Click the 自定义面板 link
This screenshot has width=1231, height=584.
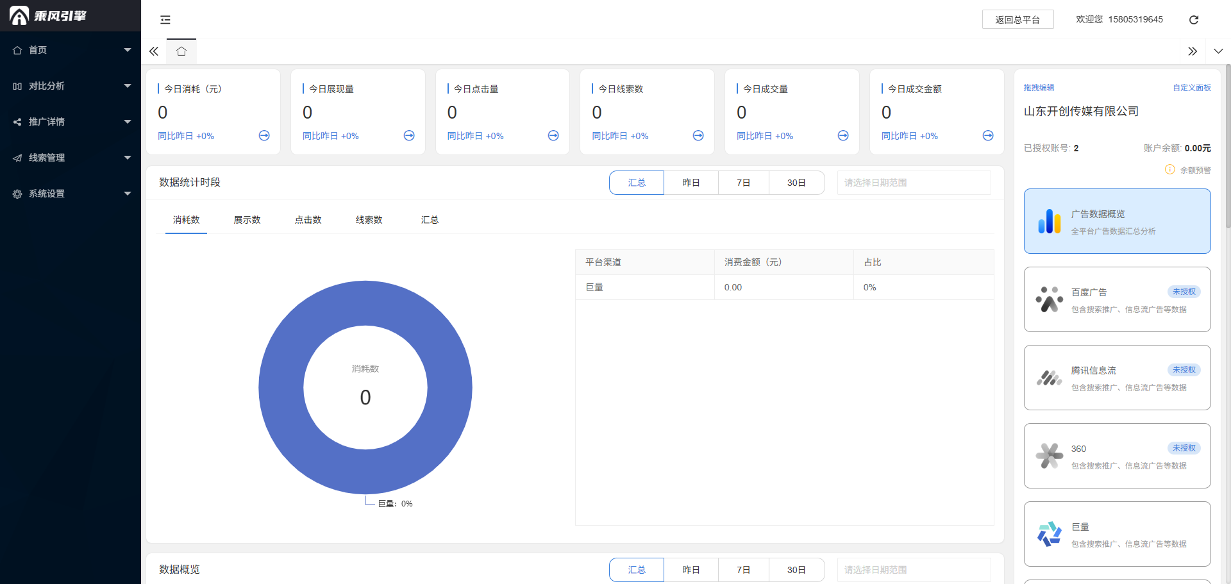click(x=1191, y=88)
